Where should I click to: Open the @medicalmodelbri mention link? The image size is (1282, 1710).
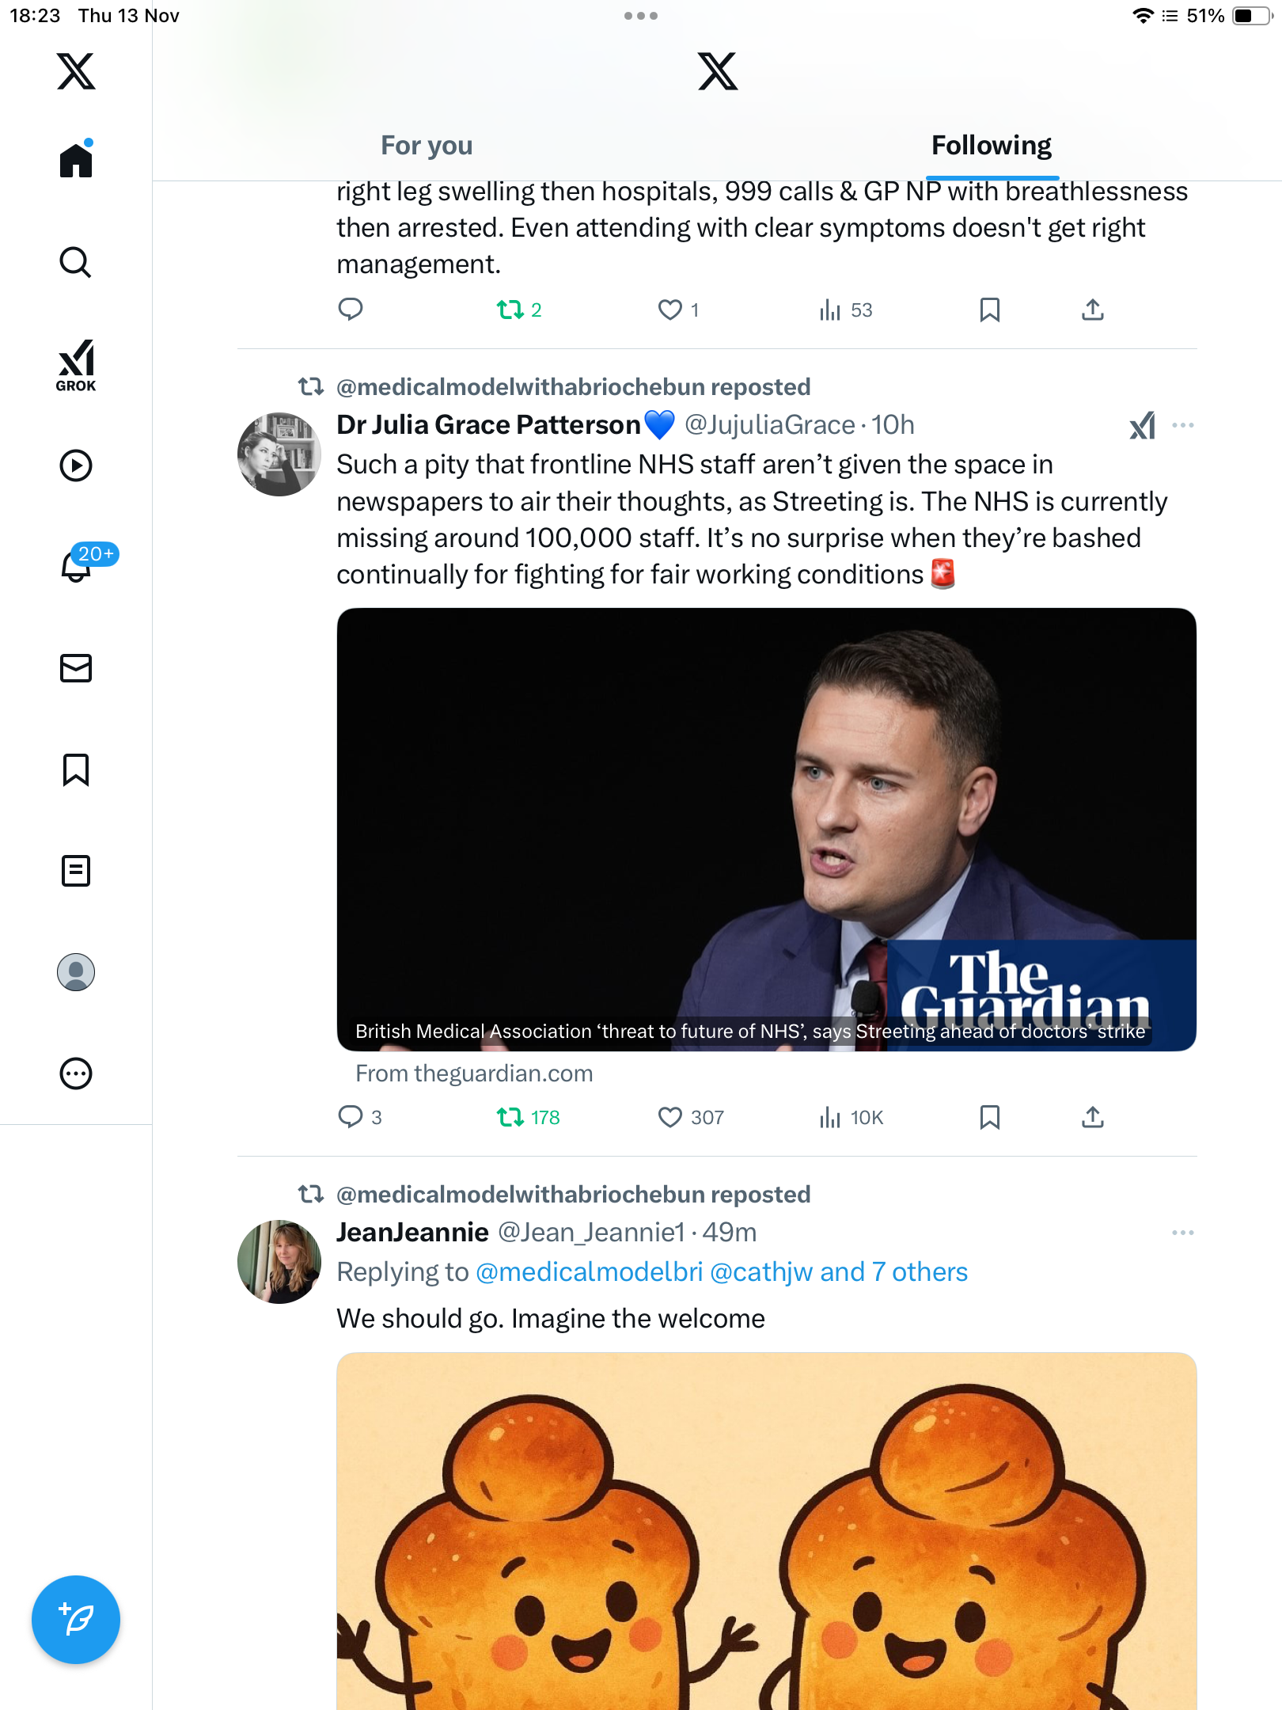point(589,1272)
